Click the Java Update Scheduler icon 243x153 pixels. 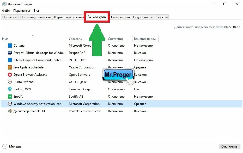click(10, 67)
